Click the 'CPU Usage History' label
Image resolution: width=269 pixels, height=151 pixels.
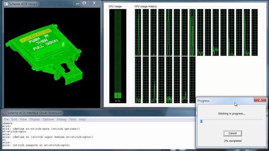[x=145, y=6]
